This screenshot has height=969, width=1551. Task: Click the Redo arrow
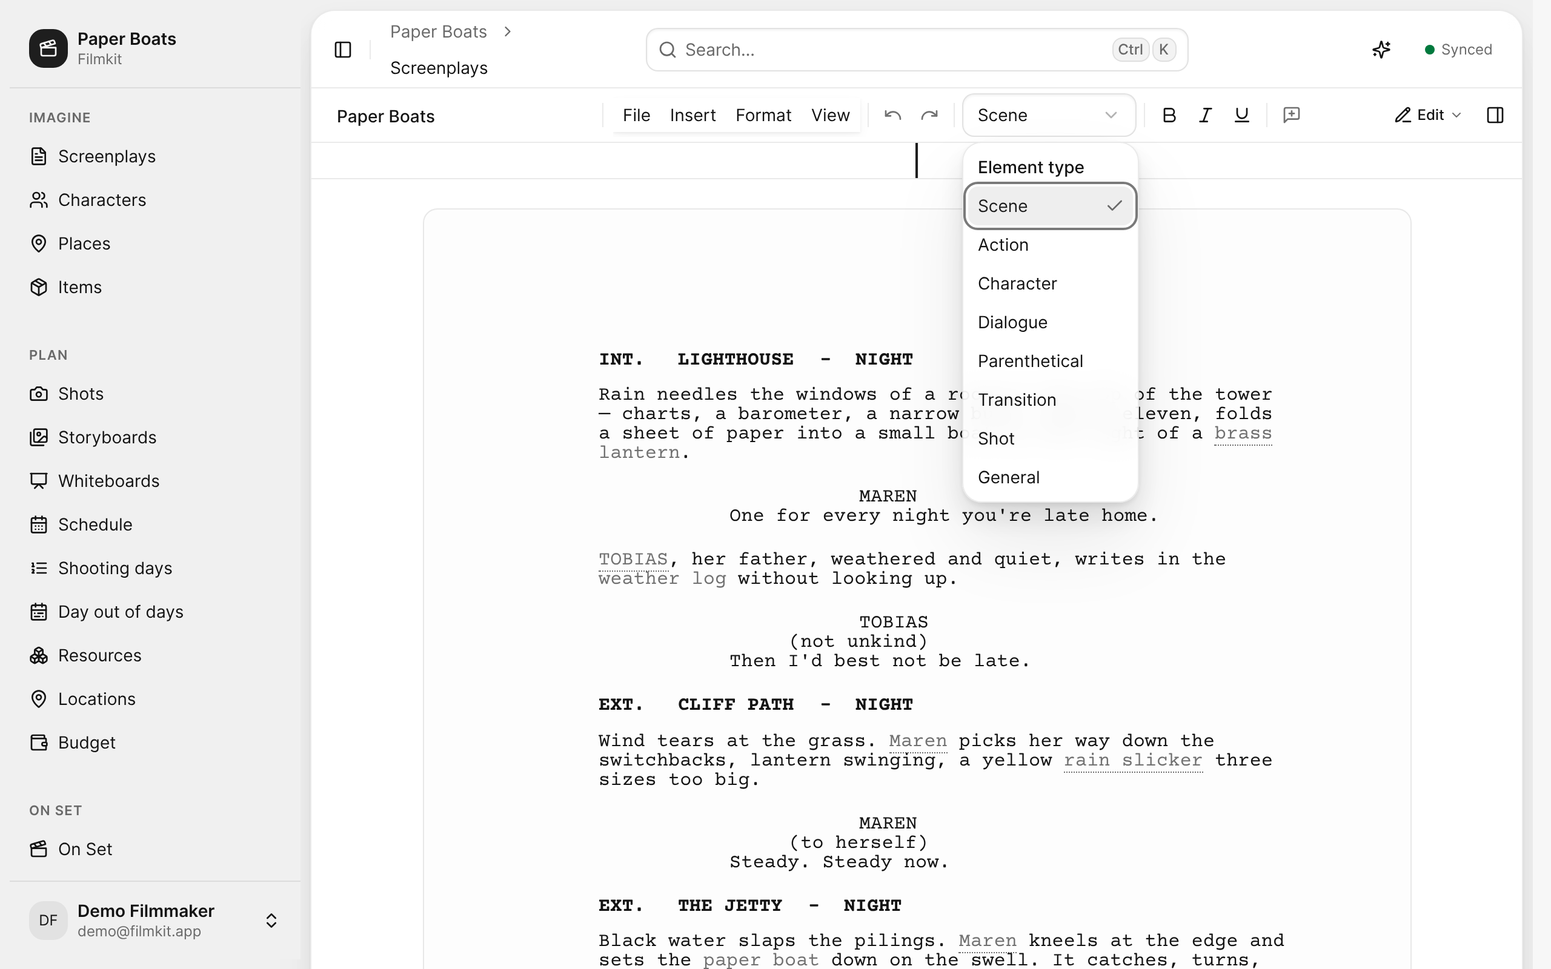[929, 115]
